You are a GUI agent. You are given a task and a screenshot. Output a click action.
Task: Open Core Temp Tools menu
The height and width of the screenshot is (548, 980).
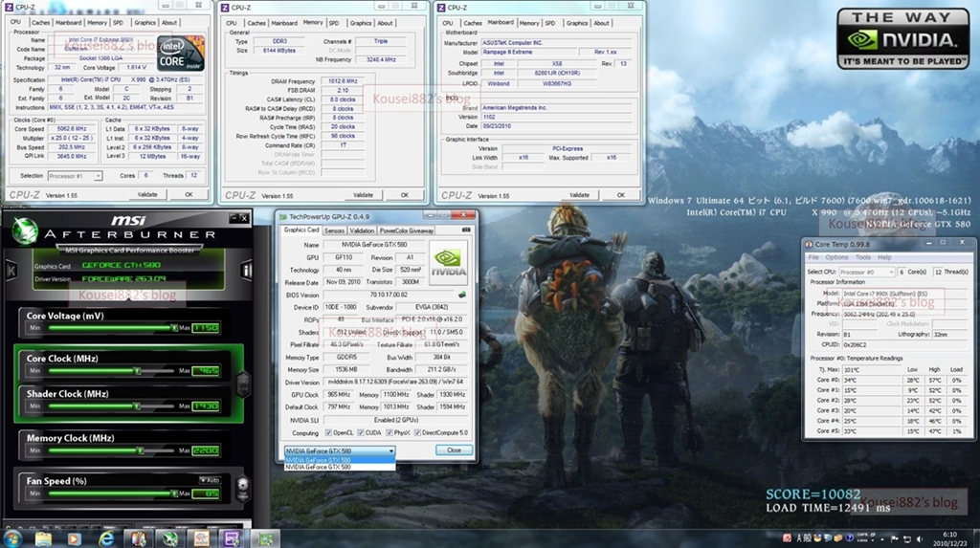pyautogui.click(x=863, y=257)
